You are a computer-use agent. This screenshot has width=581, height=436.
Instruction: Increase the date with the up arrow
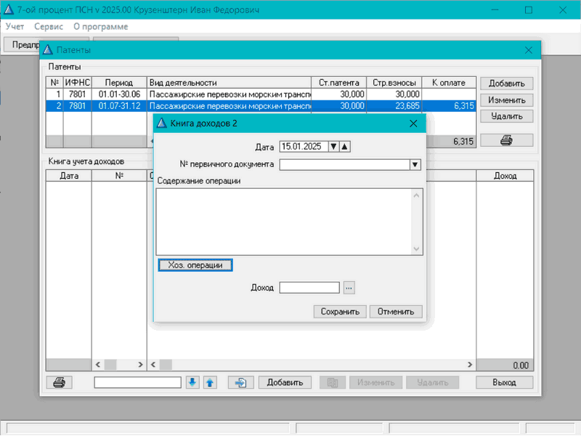pos(345,146)
